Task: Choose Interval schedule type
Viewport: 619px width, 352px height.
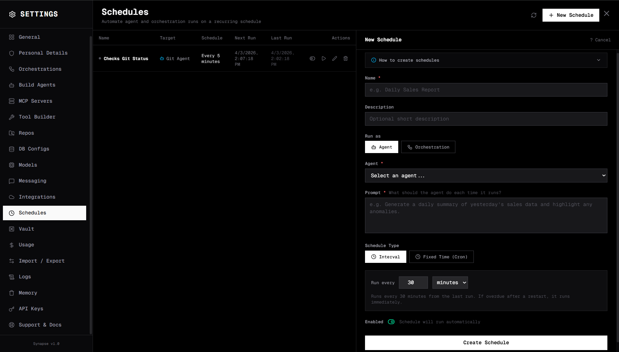Action: [385, 257]
